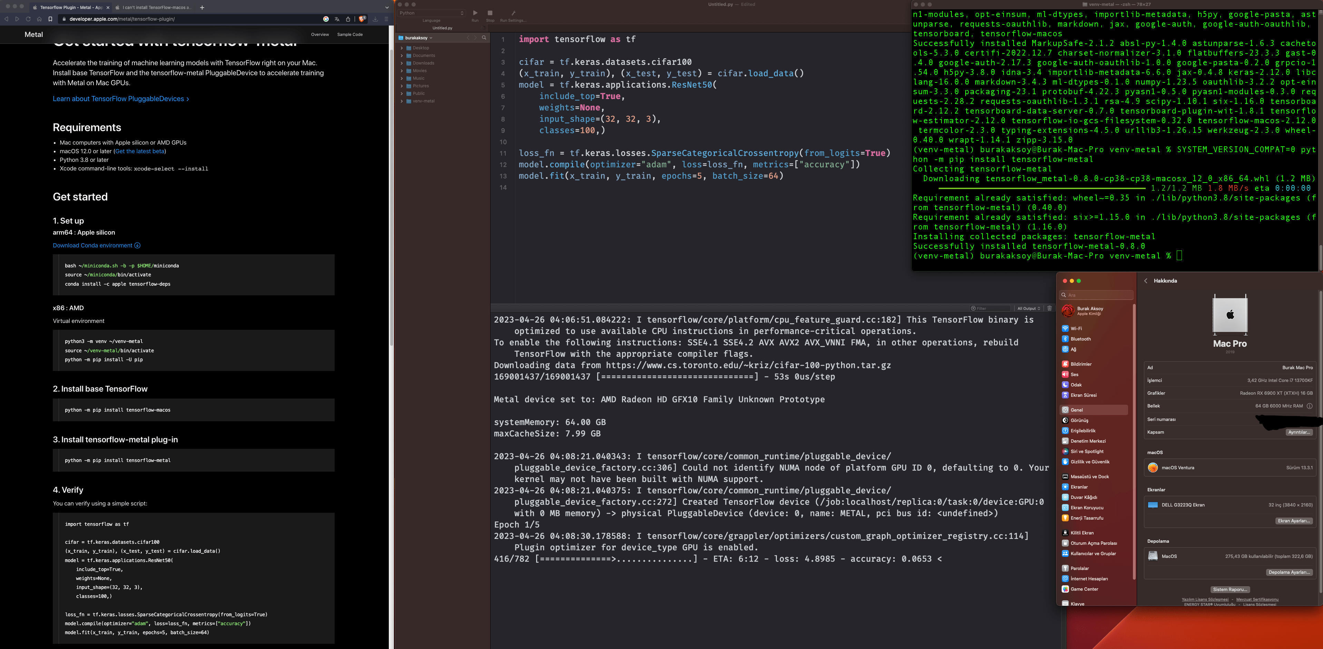1323x649 pixels.
Task: Click Learn about TensorFlow PluggableDevices link
Action: coord(121,99)
